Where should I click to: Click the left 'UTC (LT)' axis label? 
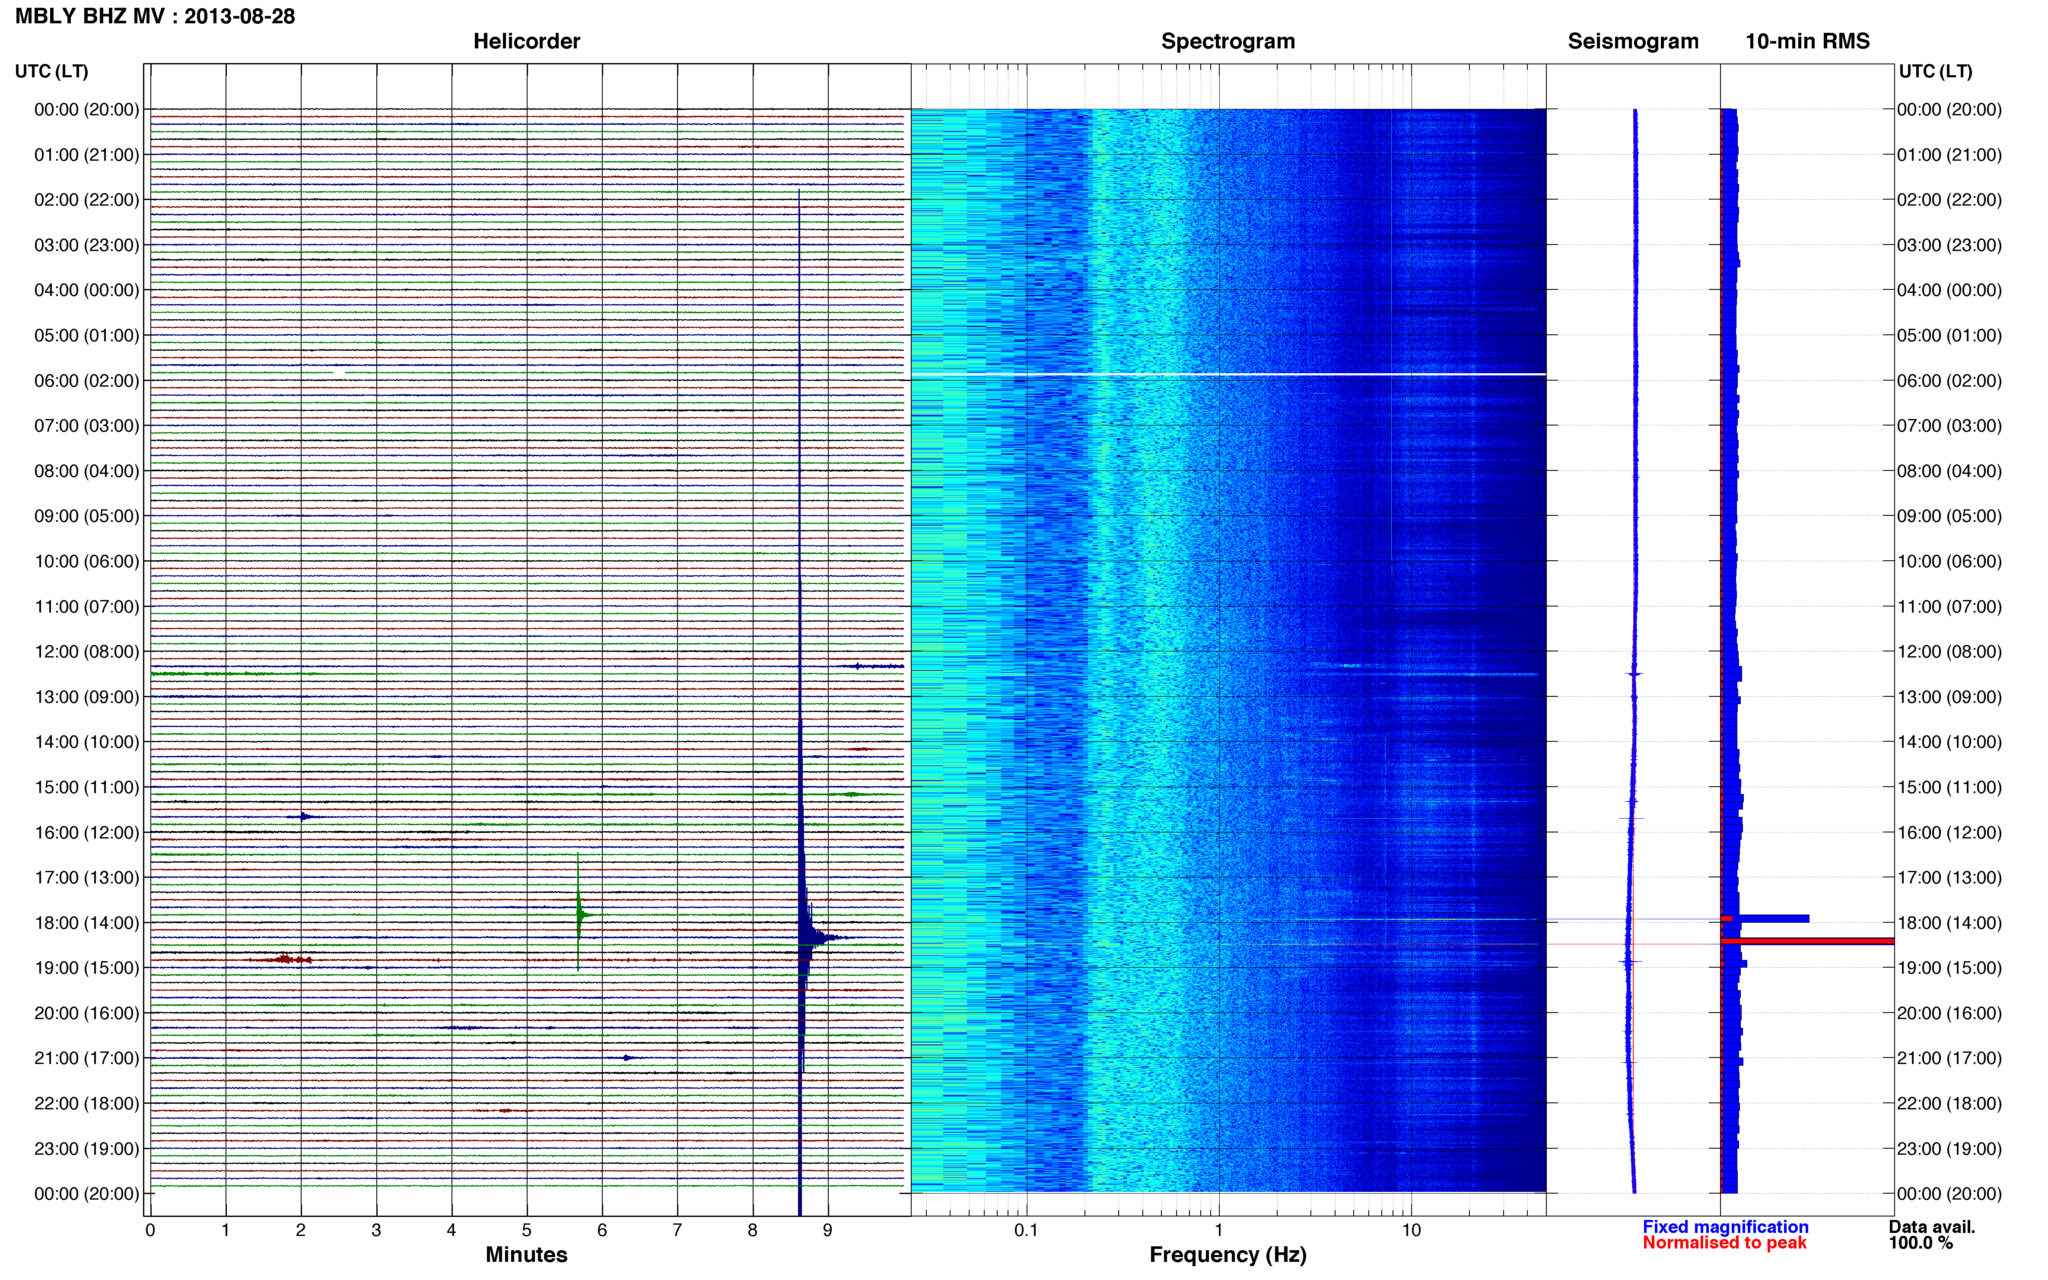[x=52, y=71]
